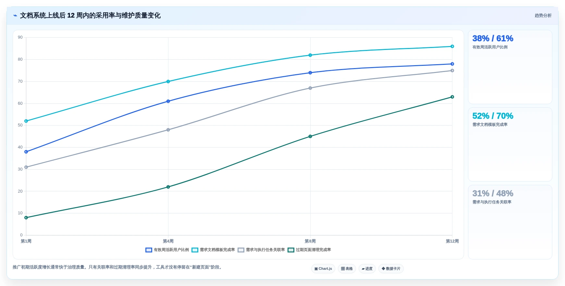The width and height of the screenshot is (565, 286).
Task: Select the 需求文档模板完成率 point at 第4周
Action: [x=168, y=81]
